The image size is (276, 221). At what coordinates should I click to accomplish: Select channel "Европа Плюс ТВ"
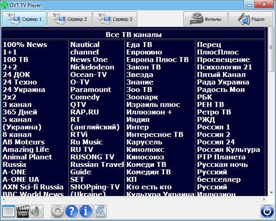pyautogui.click(x=158, y=60)
